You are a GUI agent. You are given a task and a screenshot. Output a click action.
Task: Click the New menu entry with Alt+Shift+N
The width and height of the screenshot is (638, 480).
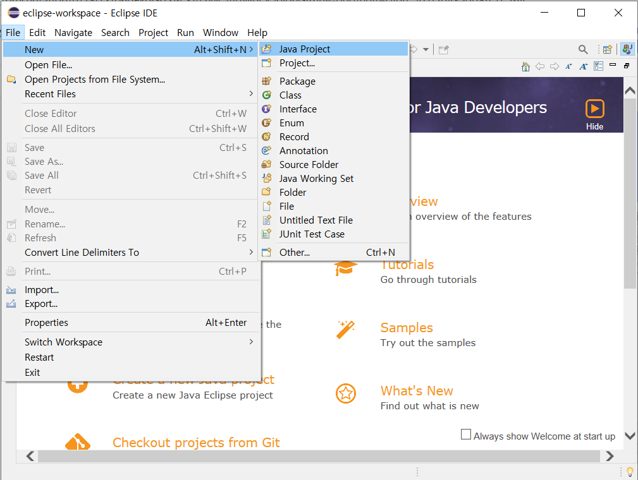point(130,50)
